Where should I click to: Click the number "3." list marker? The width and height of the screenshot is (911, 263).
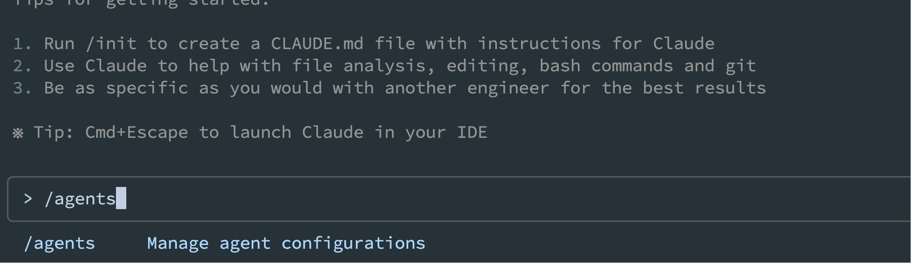pyautogui.click(x=22, y=88)
